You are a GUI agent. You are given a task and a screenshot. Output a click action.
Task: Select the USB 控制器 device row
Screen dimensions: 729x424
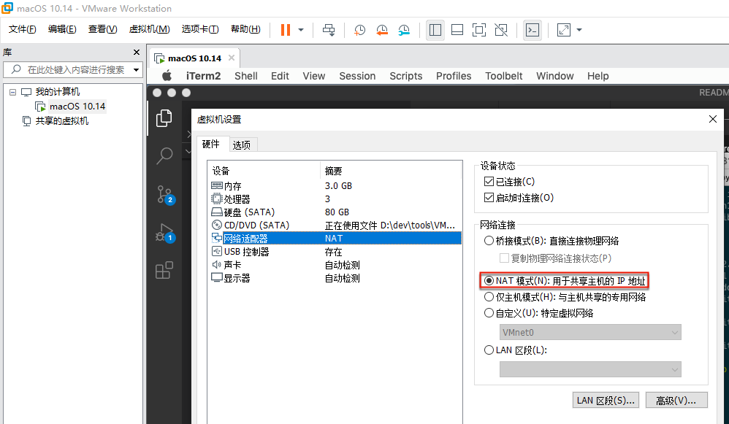[335, 252]
